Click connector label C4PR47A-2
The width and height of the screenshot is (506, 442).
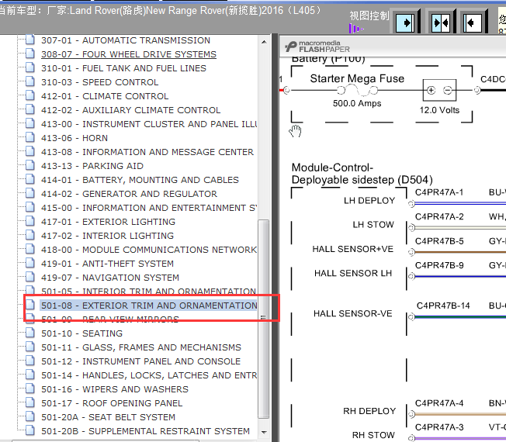pyautogui.click(x=439, y=216)
